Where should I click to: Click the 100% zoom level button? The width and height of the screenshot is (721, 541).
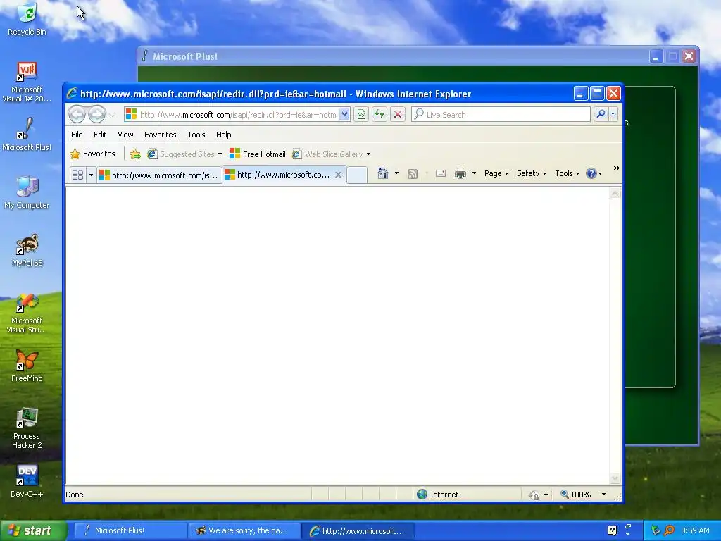pos(575,495)
